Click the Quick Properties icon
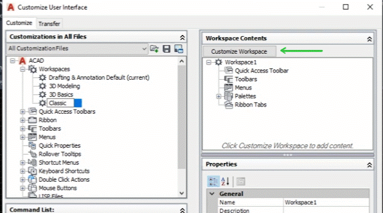Screen dimensions: 383x213 pyautogui.click(x=32, y=146)
